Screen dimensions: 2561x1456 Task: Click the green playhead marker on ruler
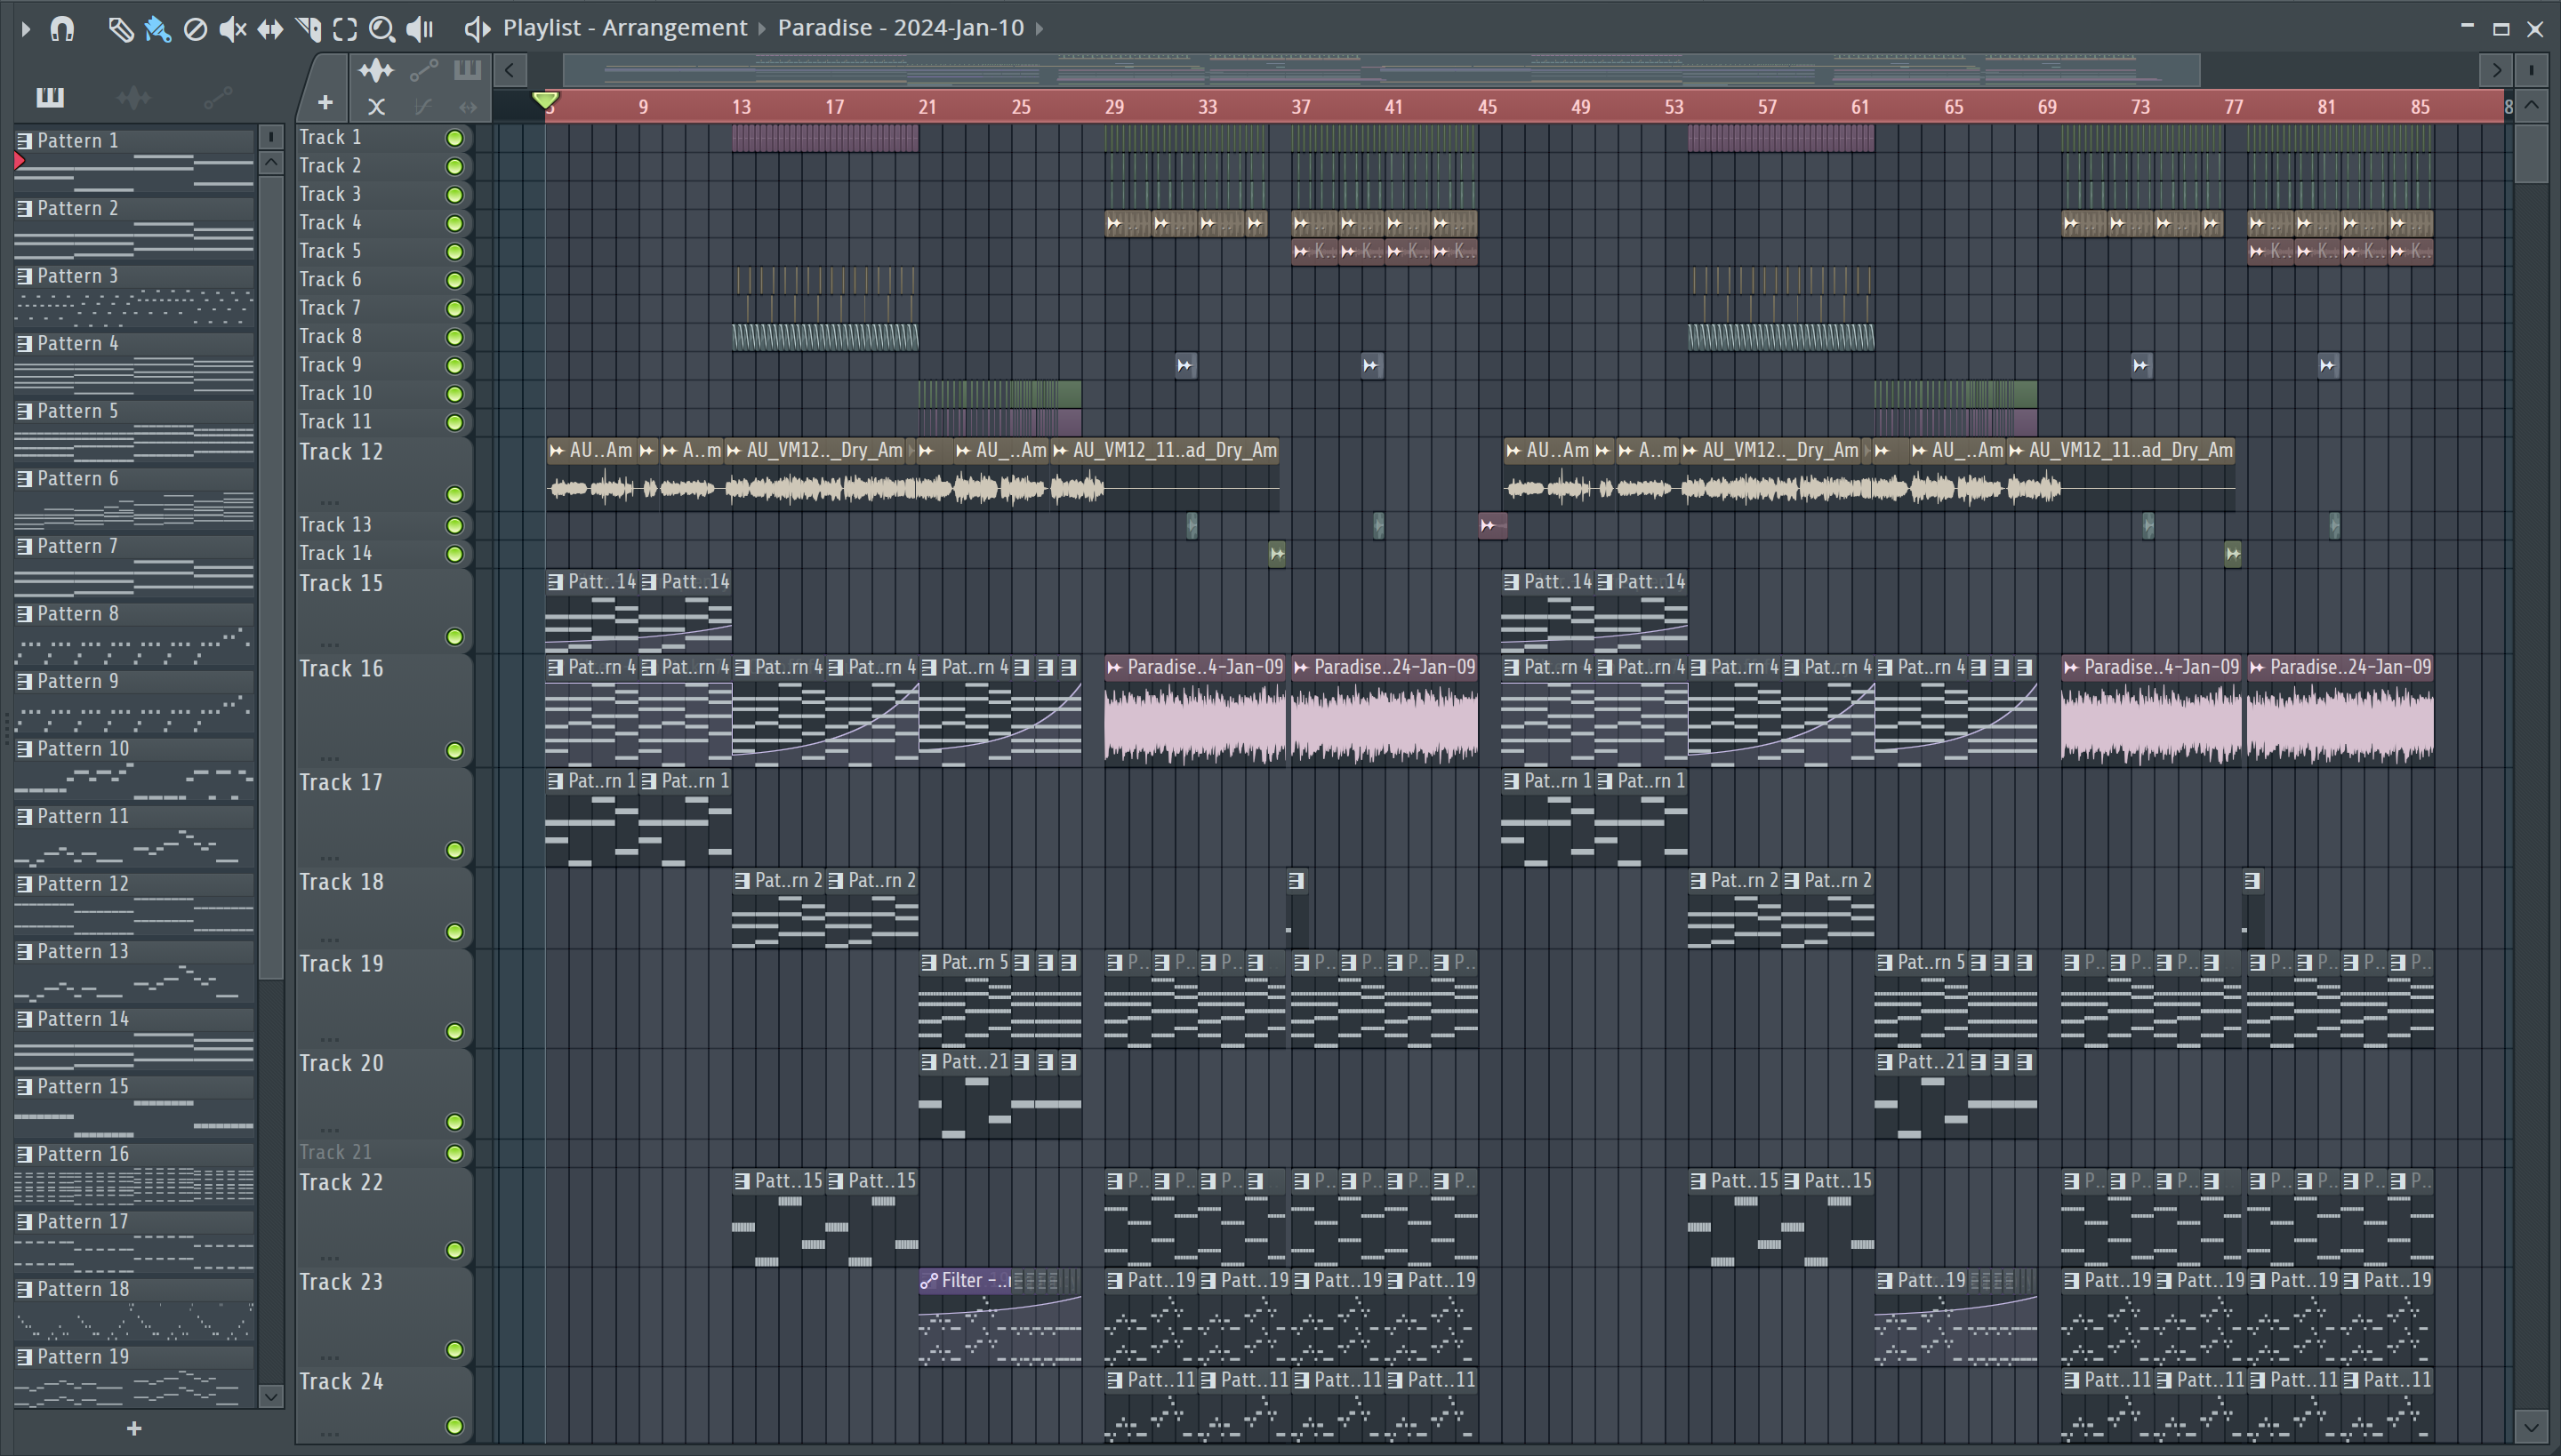[545, 100]
